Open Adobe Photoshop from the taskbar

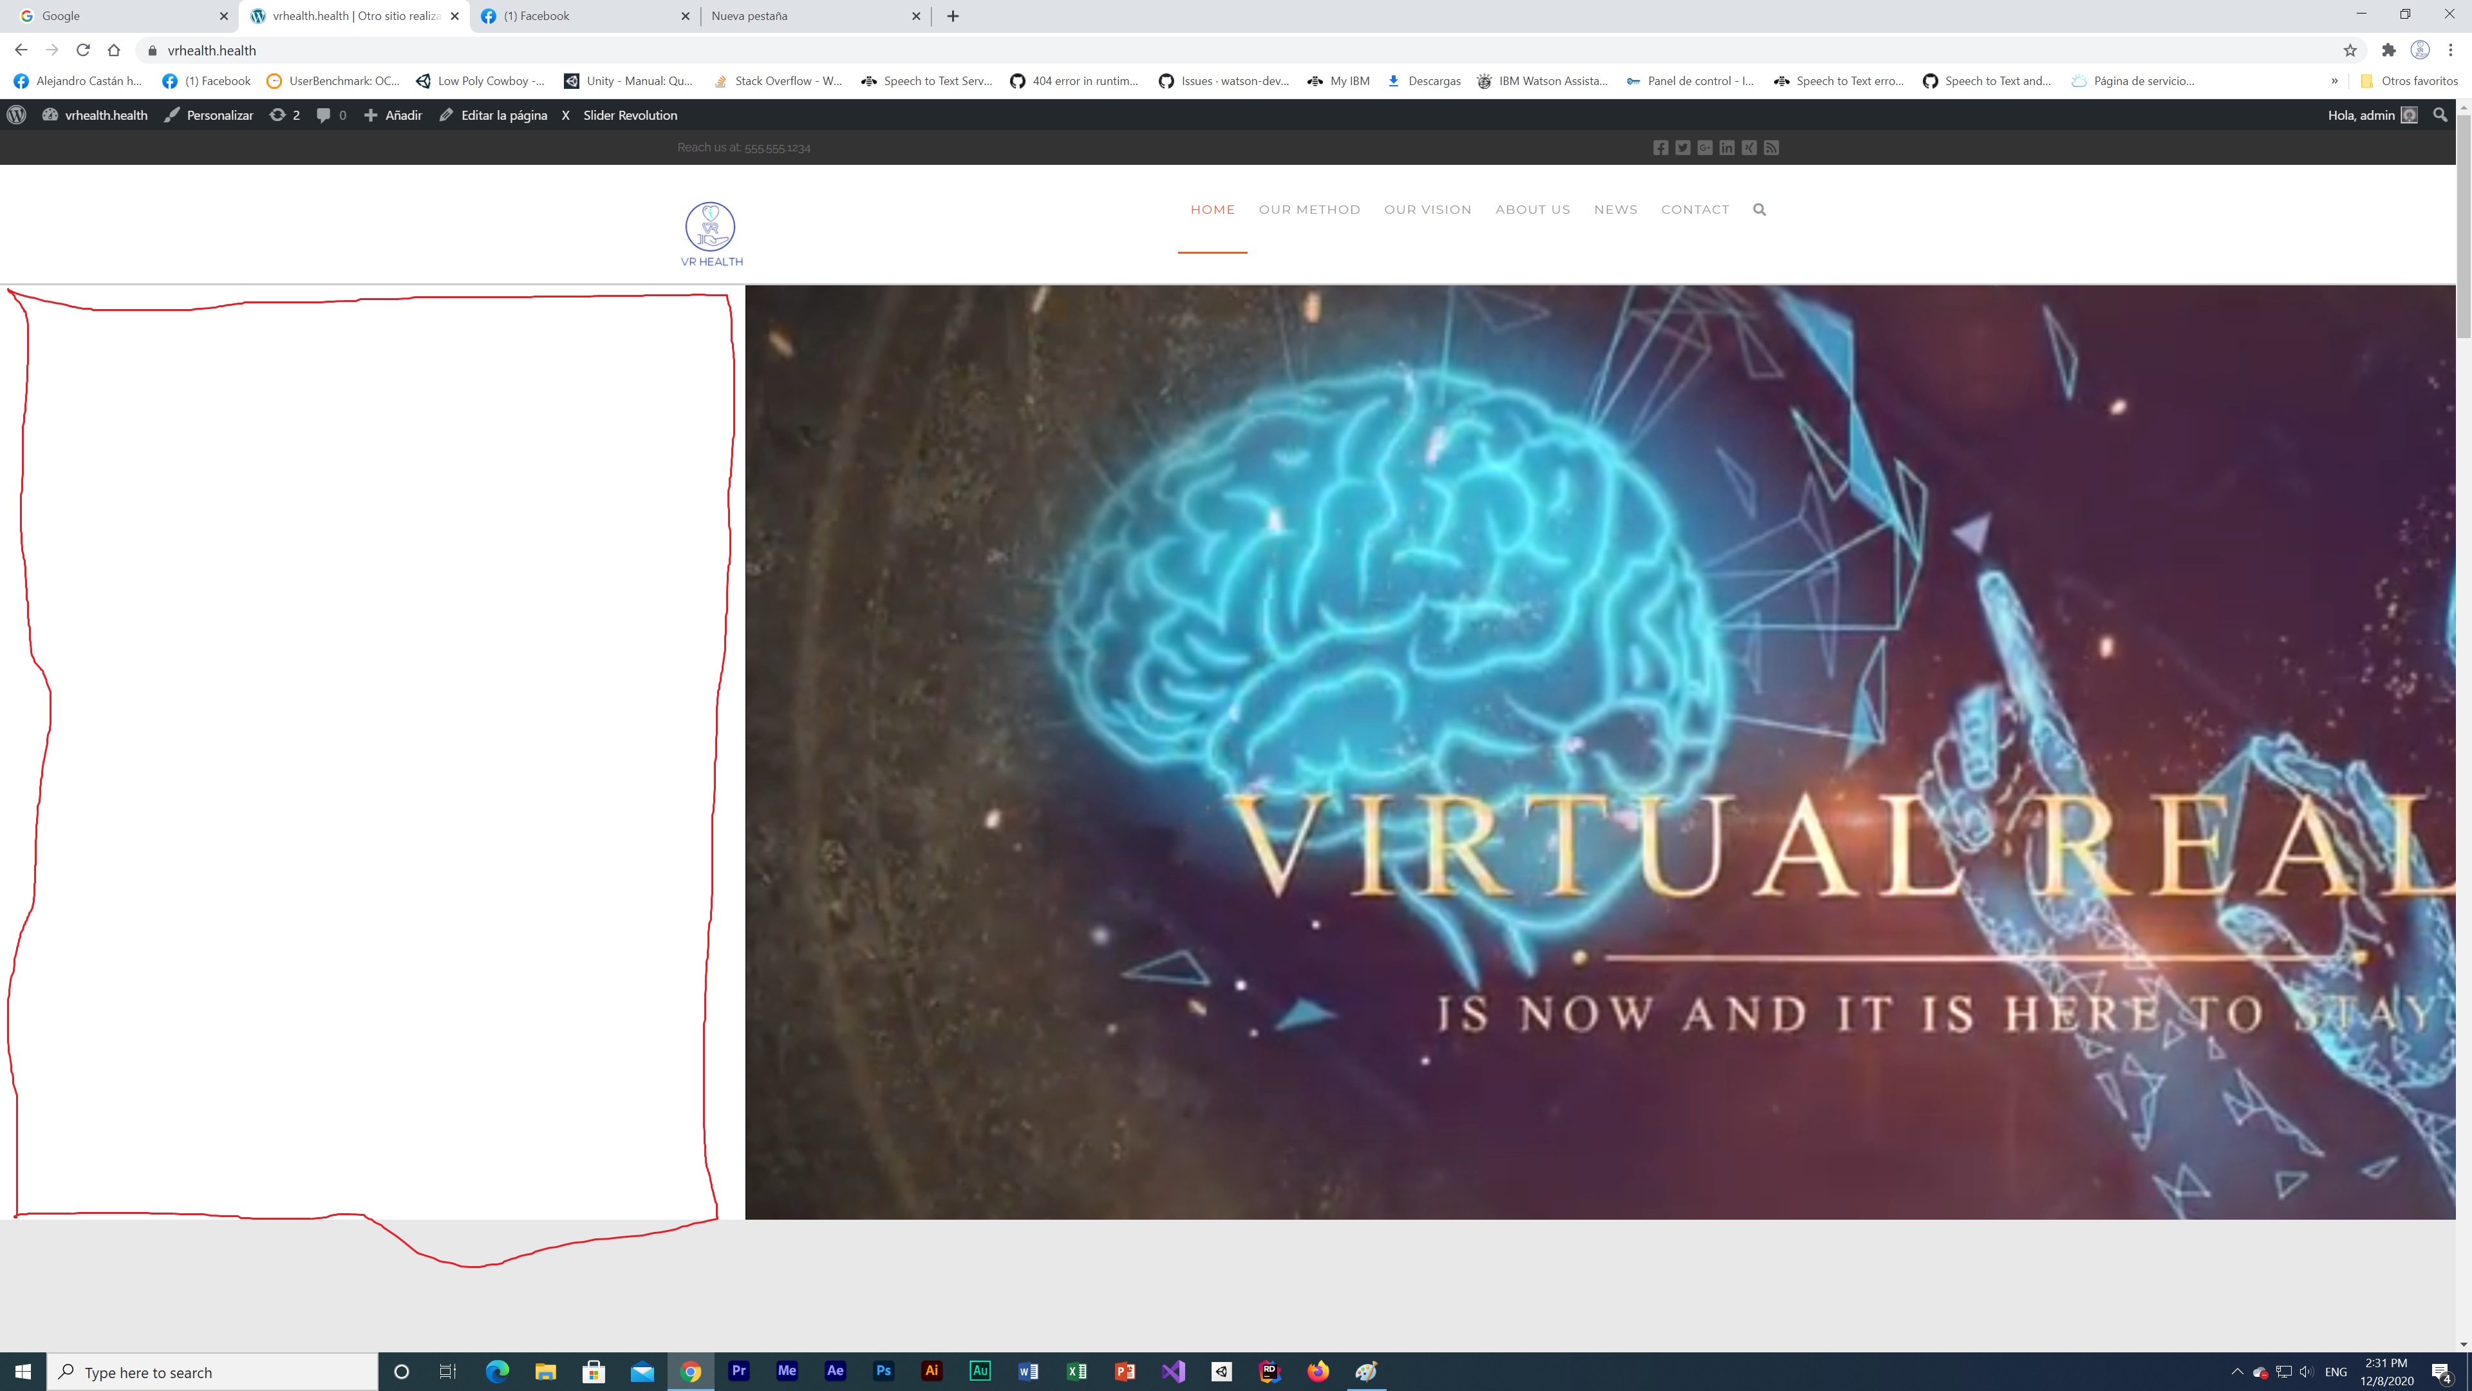click(884, 1371)
